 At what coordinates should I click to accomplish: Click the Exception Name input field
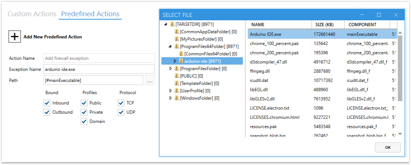[x=99, y=69]
